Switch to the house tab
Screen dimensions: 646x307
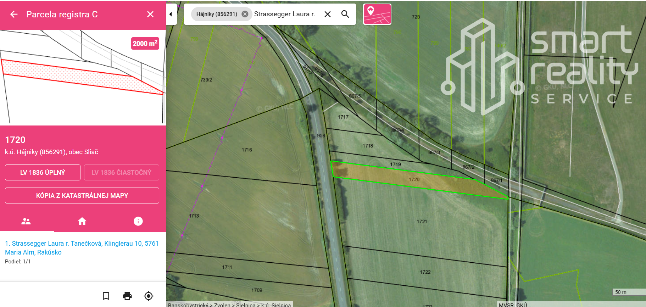(x=82, y=221)
